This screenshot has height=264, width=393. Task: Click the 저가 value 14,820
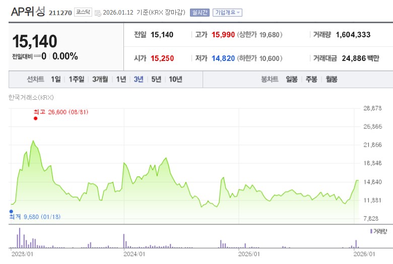[223, 58]
